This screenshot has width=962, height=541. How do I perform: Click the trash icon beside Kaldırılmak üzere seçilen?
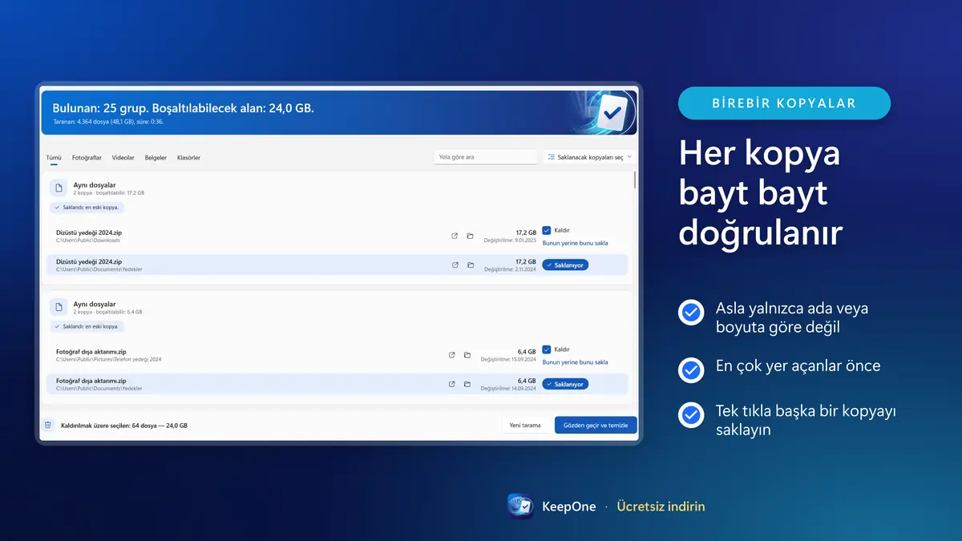coord(48,425)
